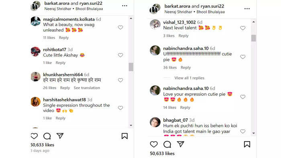Open the khunkharsherni664 profile username
The image size is (281, 158).
pyautogui.click(x=63, y=75)
